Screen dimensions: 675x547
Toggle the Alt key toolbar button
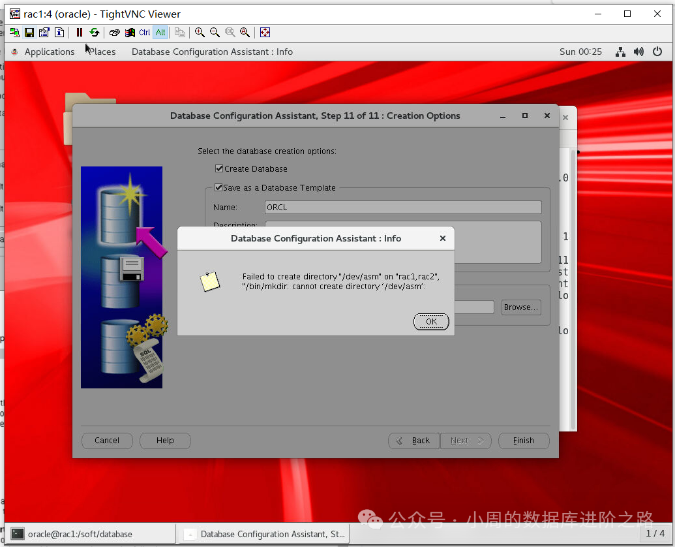coord(160,32)
